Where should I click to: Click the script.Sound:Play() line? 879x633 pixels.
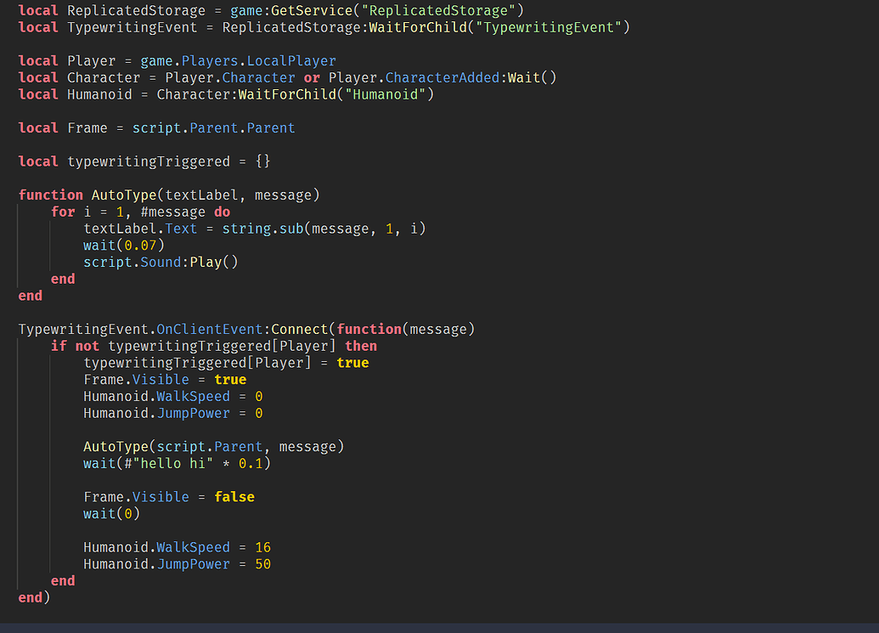pos(160,262)
